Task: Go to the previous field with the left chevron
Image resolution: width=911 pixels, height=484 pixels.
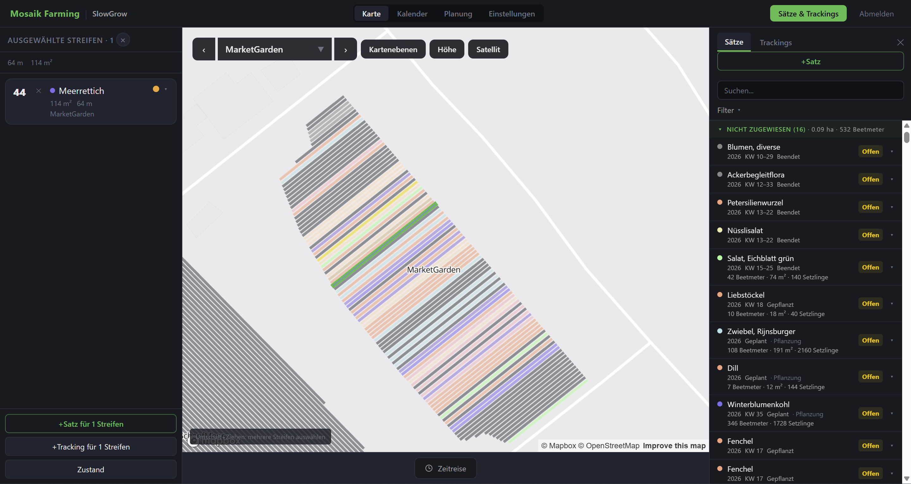Action: [x=204, y=49]
